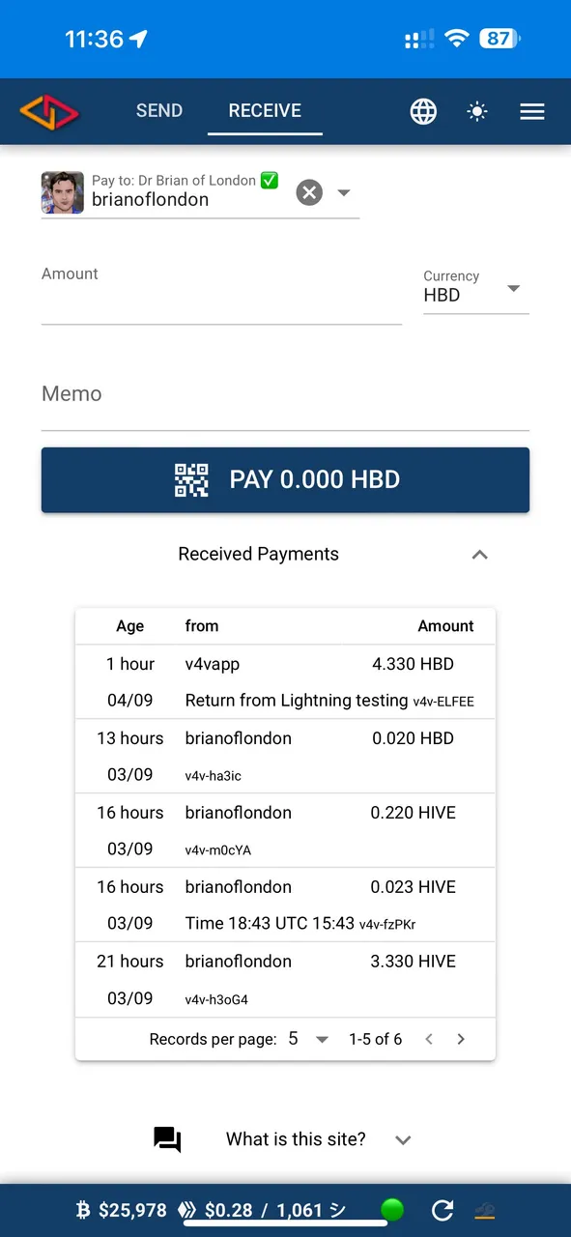This screenshot has height=1237, width=571.
Task: Click the Bitcoin price $25,978
Action: pyautogui.click(x=132, y=1210)
